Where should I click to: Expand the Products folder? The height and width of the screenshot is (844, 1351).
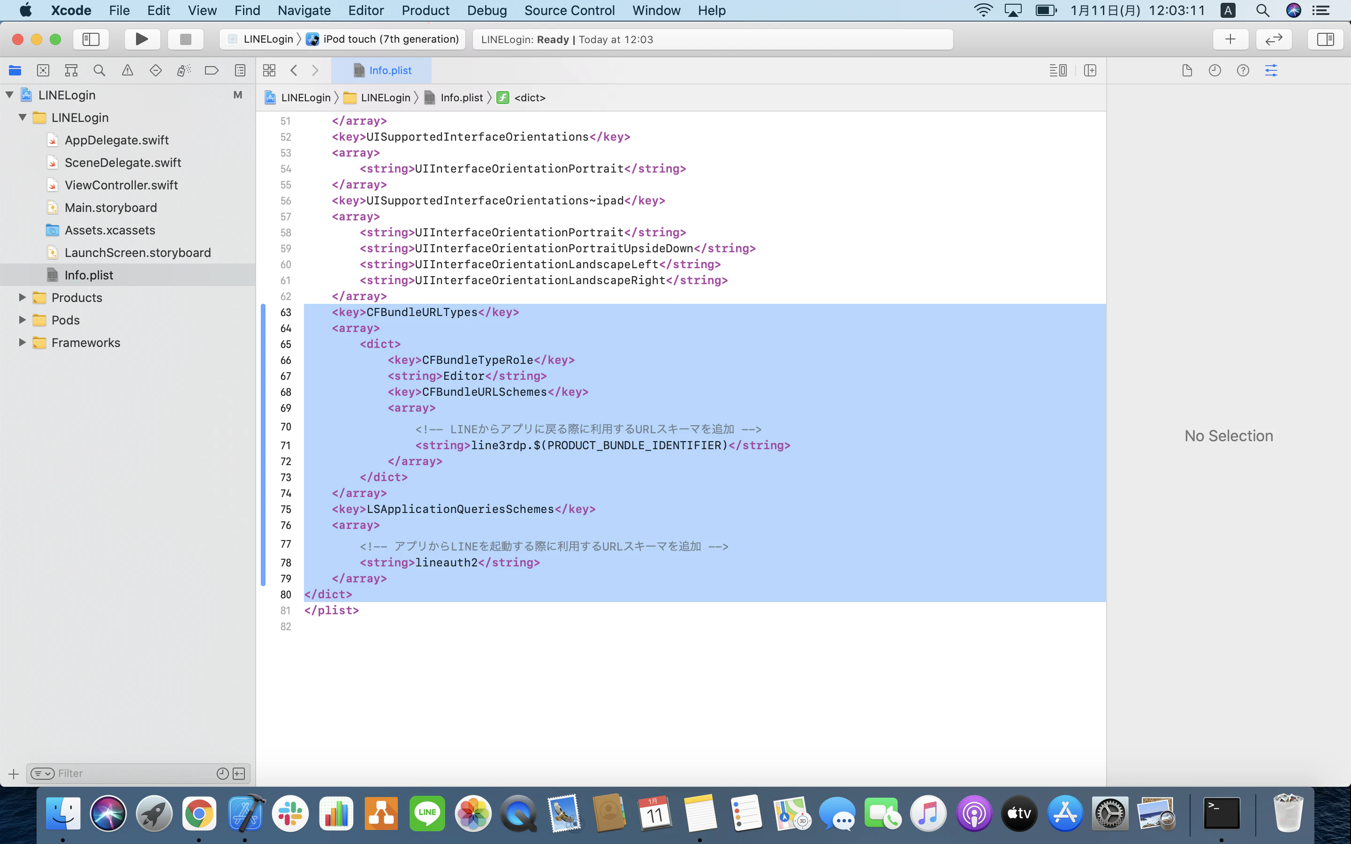(x=23, y=298)
